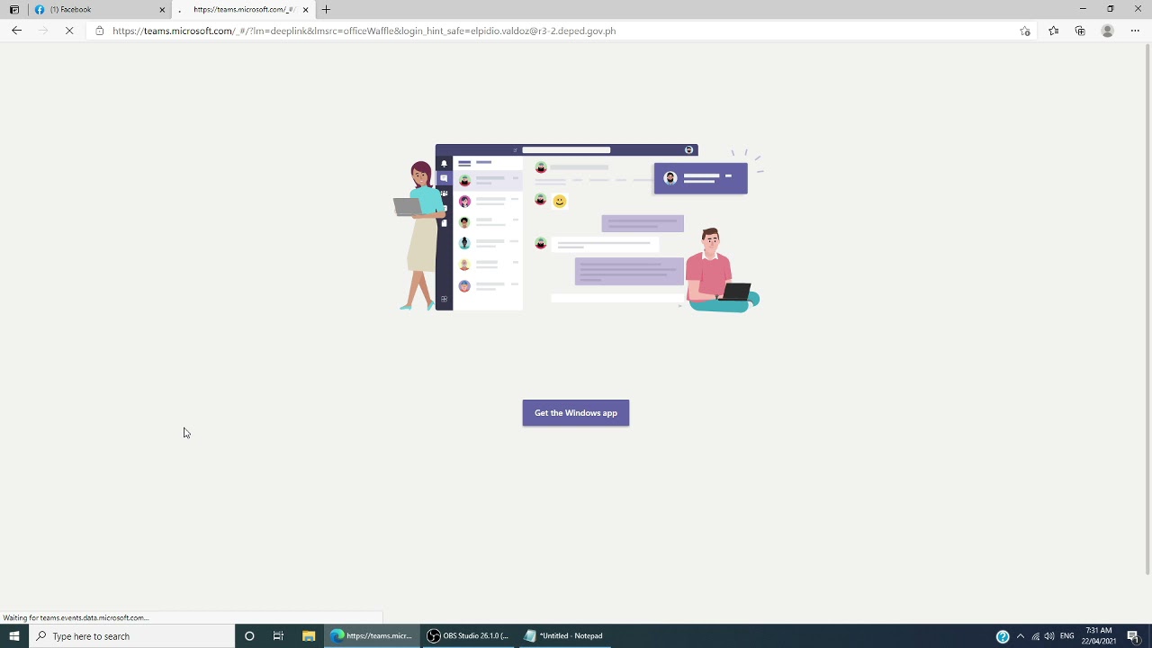The width and height of the screenshot is (1152, 648).
Task: Open Collections panel
Action: [1080, 31]
